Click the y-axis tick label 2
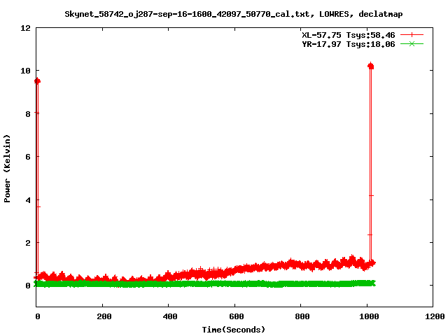The height and width of the screenshot is (336, 448). [28, 243]
